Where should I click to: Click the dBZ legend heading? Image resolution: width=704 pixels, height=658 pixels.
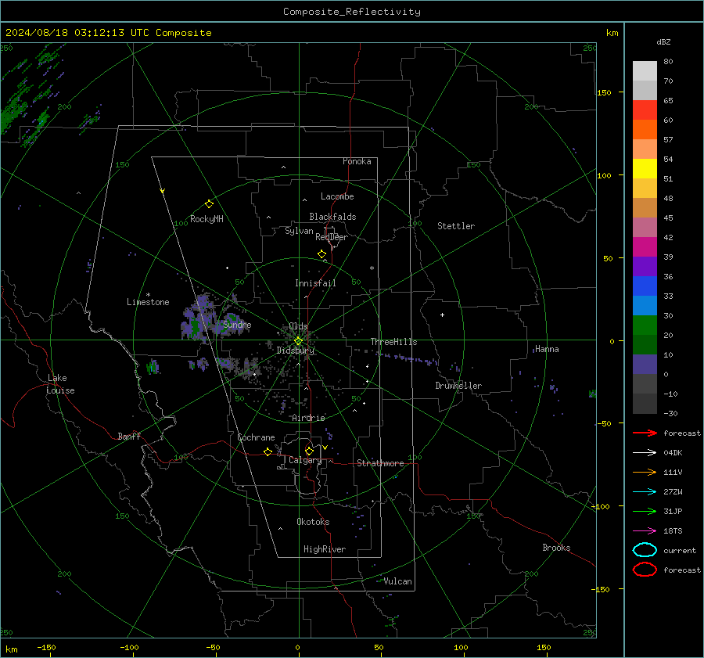tap(663, 41)
